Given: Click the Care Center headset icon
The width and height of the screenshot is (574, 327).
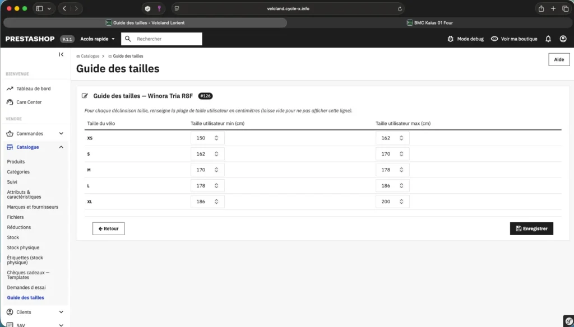Looking at the screenshot, I should (x=10, y=102).
